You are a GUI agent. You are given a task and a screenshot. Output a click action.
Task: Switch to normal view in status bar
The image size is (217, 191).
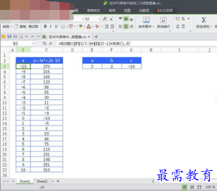tap(184, 187)
